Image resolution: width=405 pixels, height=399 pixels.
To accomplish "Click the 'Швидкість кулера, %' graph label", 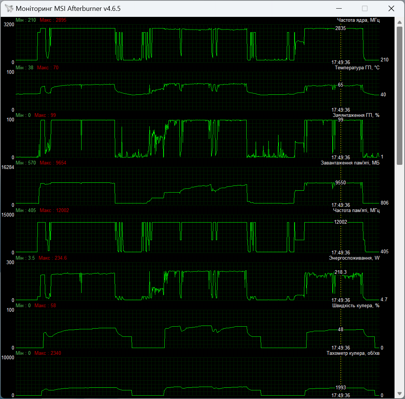I will (356, 305).
